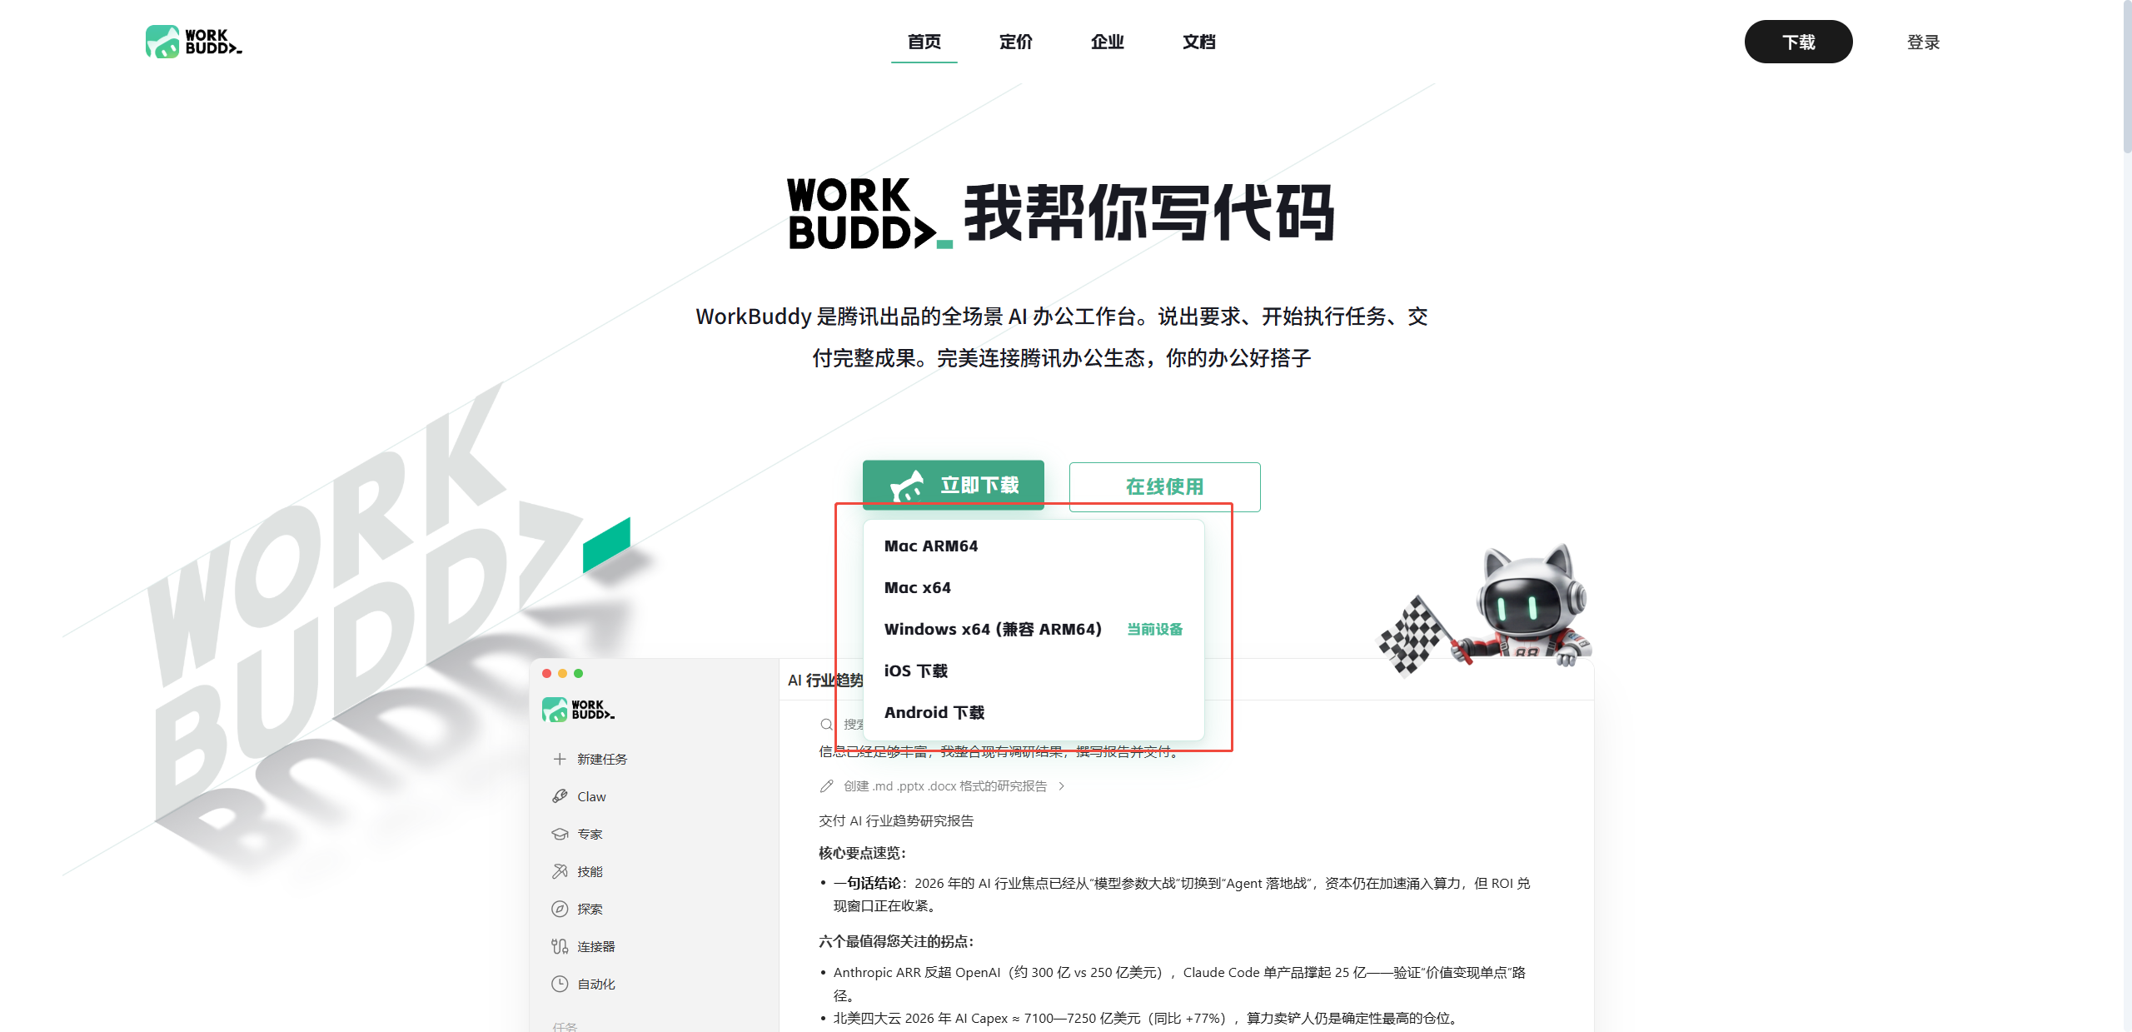2132x1032 pixels.
Task: Click the 核心要点速览 heading
Action: point(862,852)
